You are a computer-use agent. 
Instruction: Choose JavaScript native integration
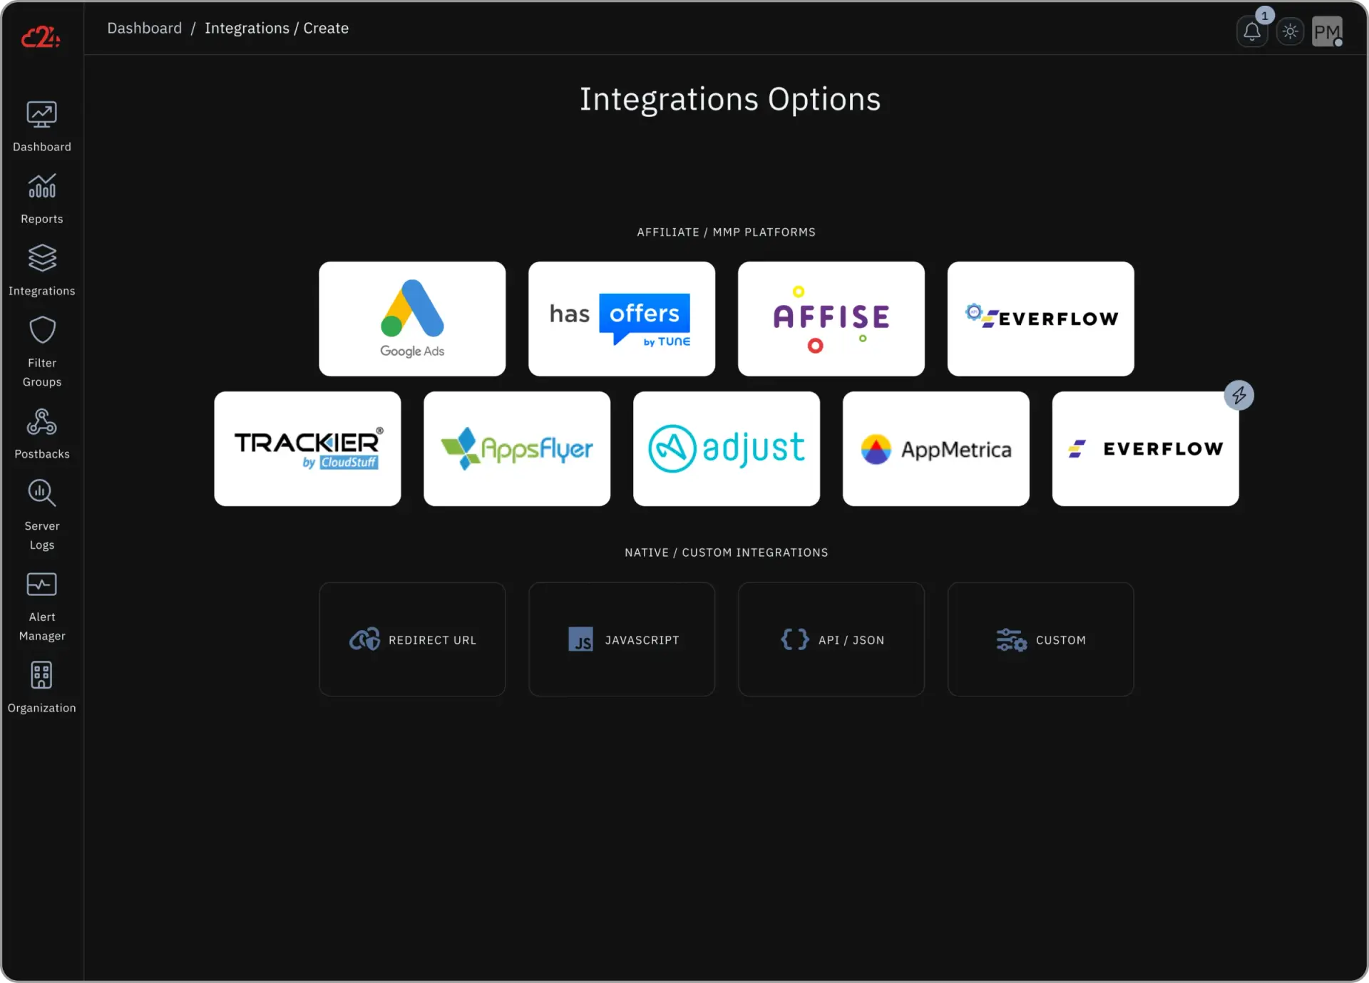click(x=622, y=639)
